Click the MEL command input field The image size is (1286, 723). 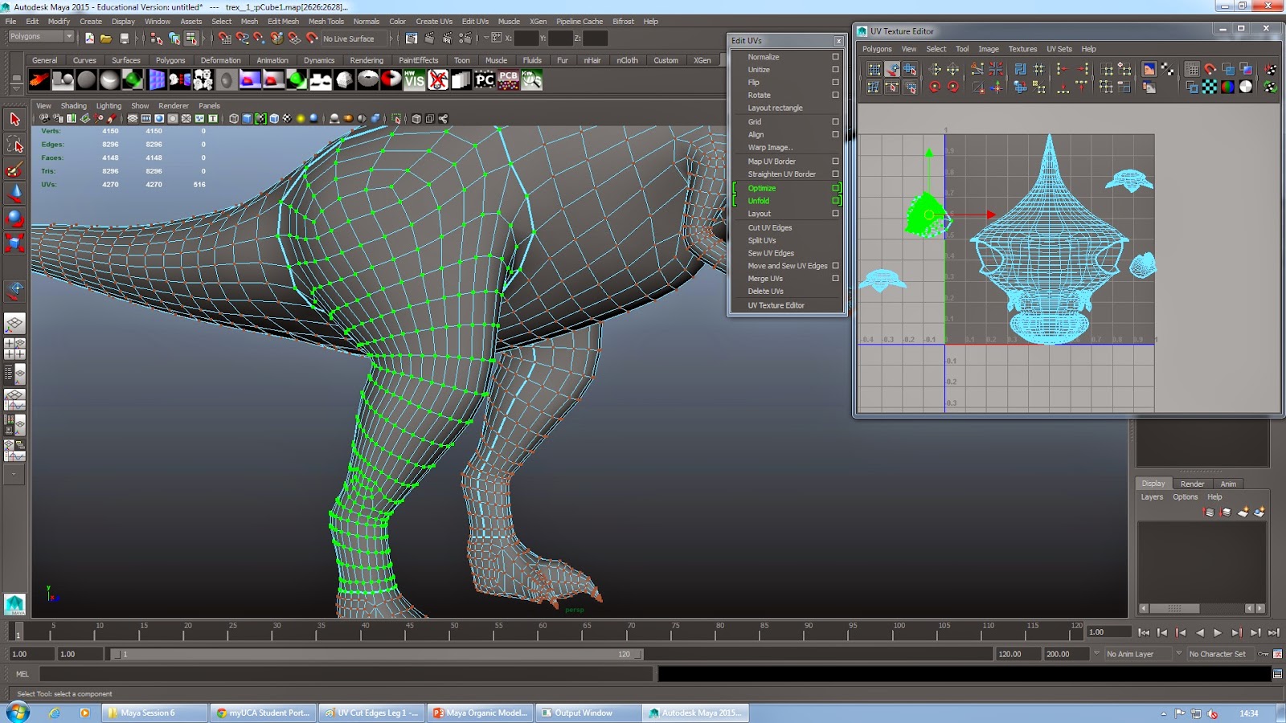[346, 674]
